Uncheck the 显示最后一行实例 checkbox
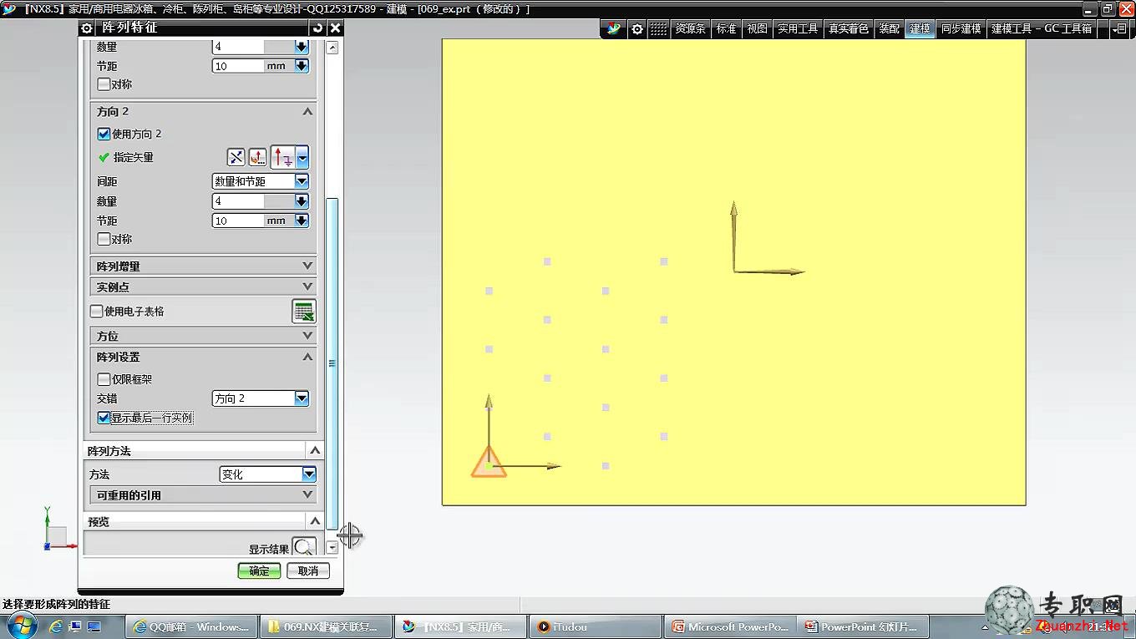This screenshot has height=639, width=1136. pyautogui.click(x=104, y=418)
